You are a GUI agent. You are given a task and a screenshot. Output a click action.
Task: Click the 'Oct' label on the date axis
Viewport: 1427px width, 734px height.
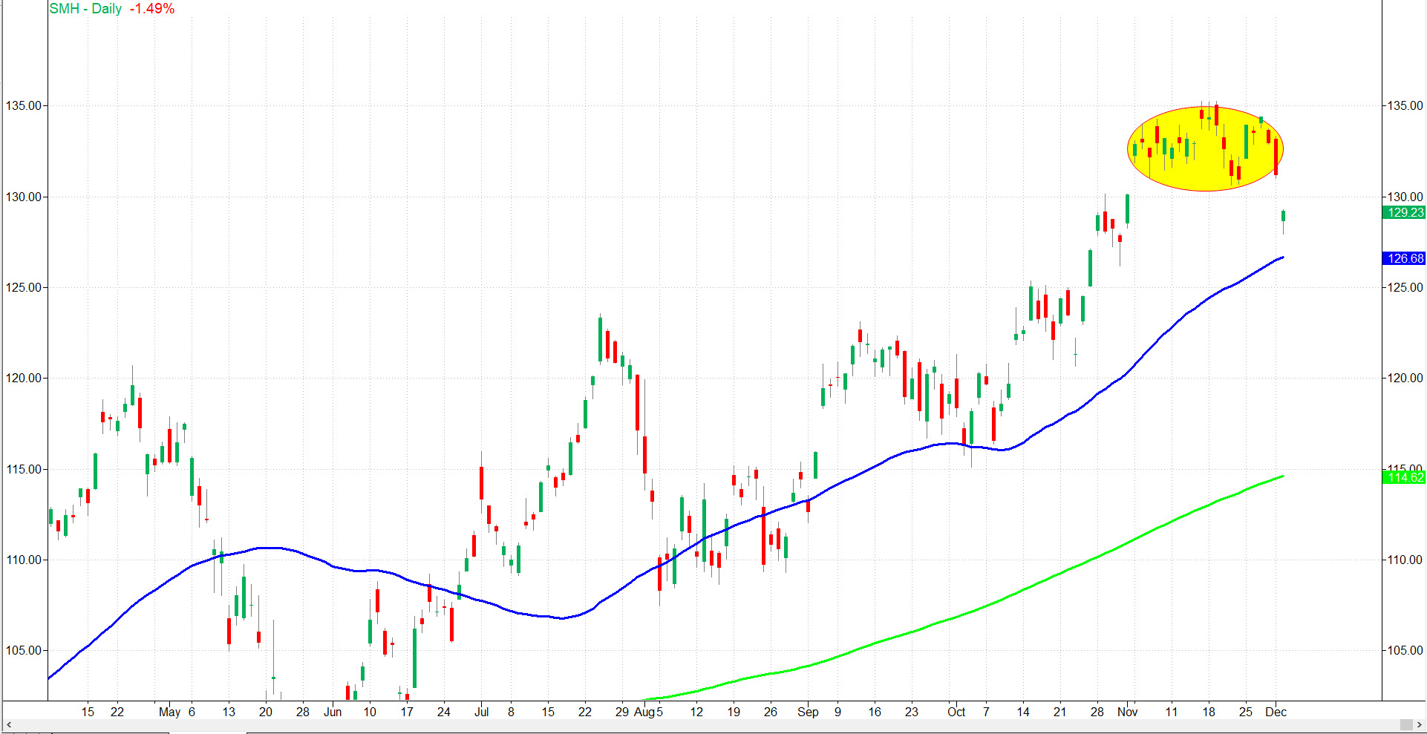(956, 712)
